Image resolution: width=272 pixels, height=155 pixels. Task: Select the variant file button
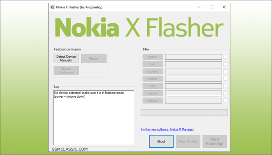[153, 79]
